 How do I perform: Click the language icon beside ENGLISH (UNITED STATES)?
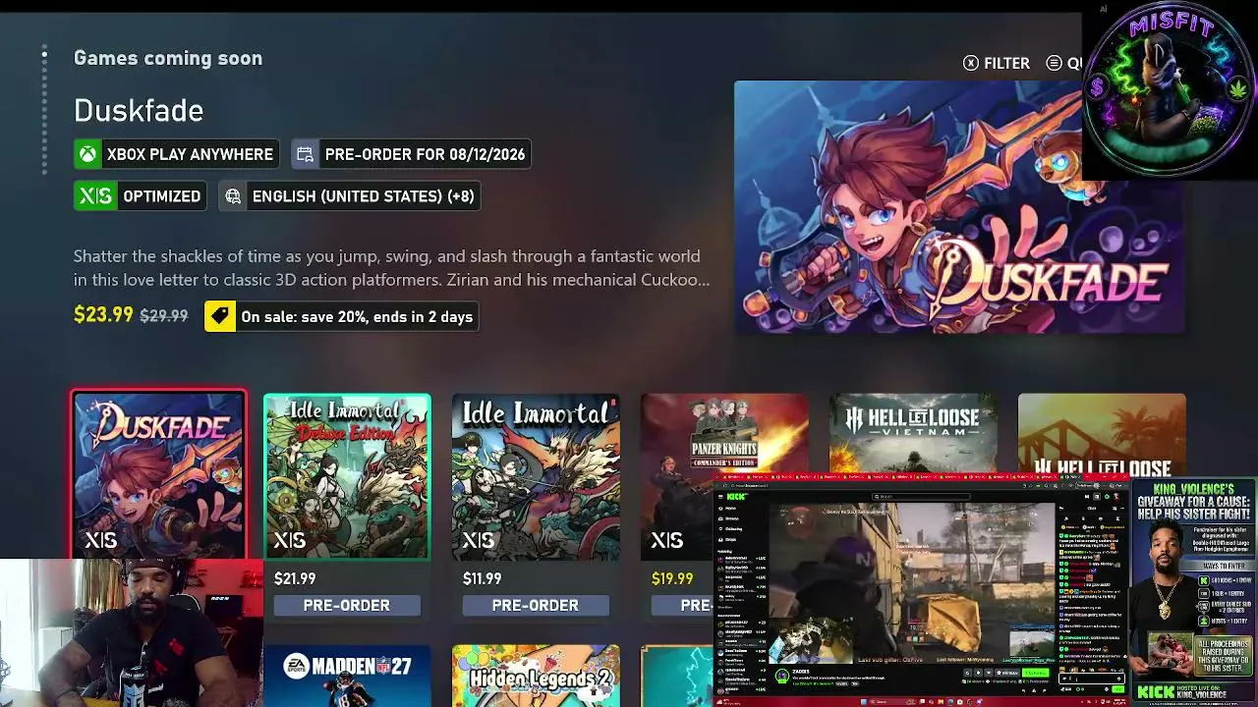pos(233,196)
